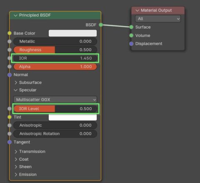Viewport: 200px width, 183px height.
Task: Click the Volume input socket
Action: (x=131, y=35)
